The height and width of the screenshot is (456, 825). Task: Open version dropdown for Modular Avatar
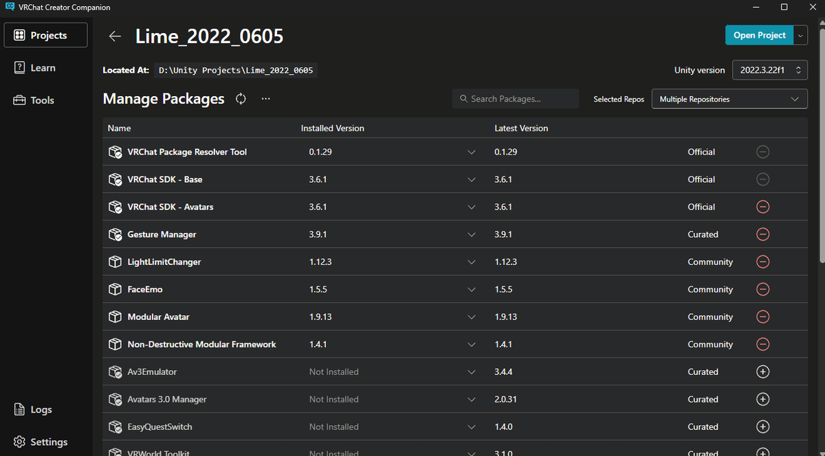tap(472, 317)
